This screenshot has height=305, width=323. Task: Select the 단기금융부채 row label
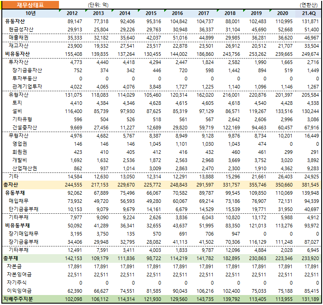point(24,209)
